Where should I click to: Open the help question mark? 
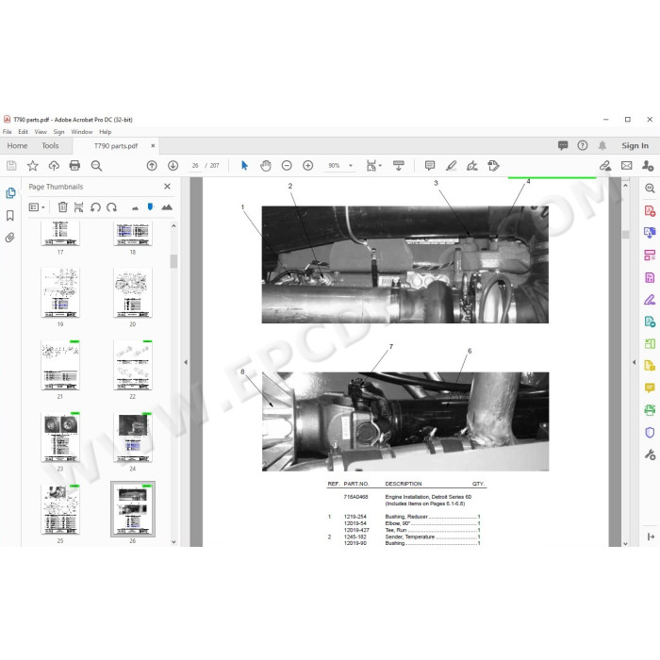tap(583, 145)
